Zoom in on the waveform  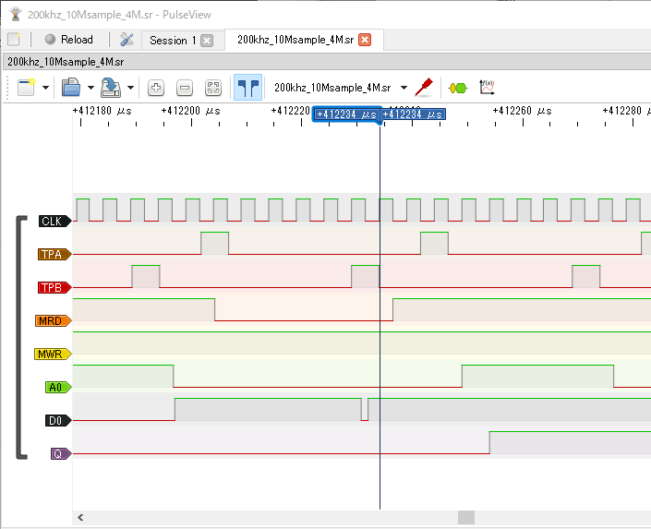tap(156, 88)
